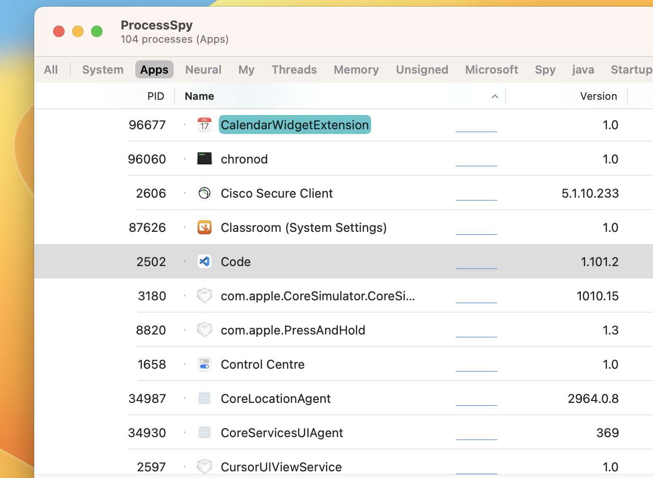Screen dimensions: 653x478
Task: Click the Cisco Secure Client app icon
Action: [204, 193]
